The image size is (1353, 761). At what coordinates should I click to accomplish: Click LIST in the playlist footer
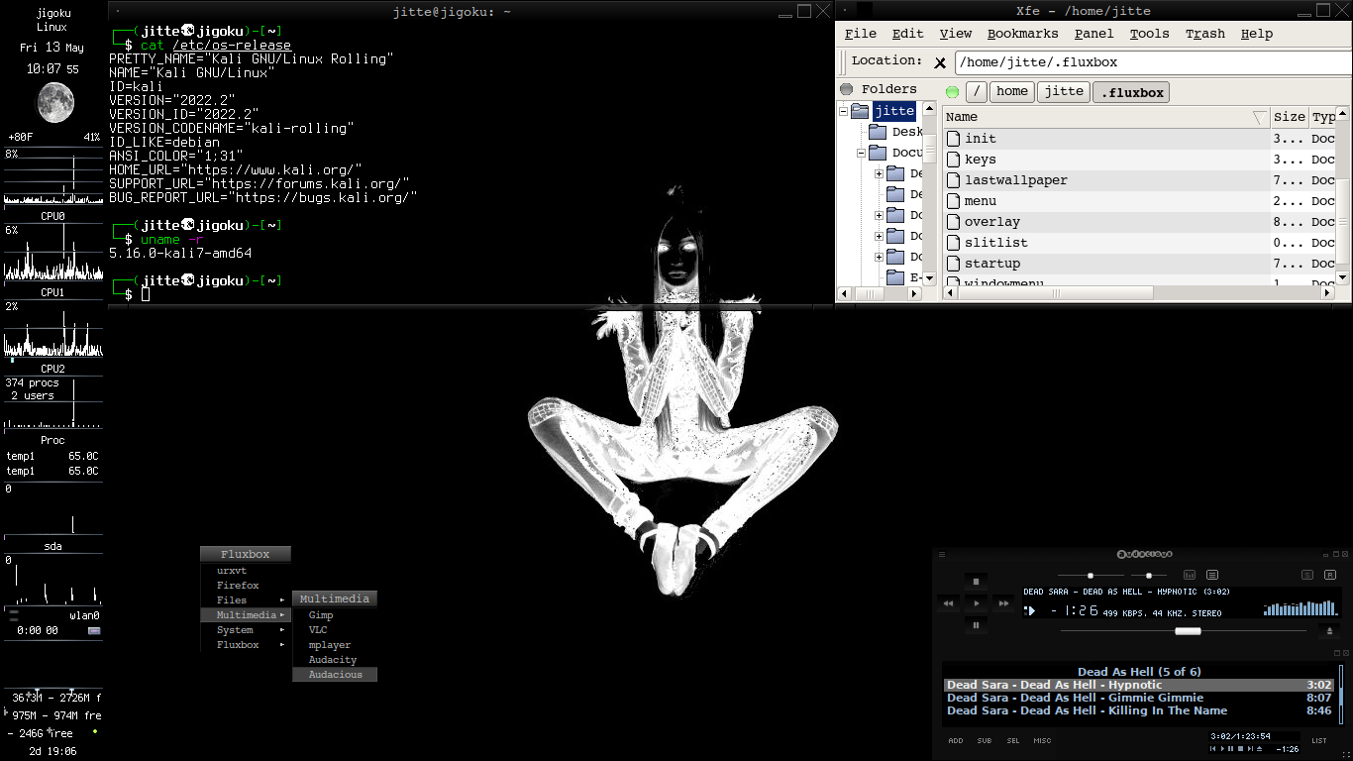1319,740
